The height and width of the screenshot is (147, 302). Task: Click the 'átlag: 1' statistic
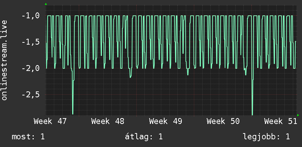tap(144, 137)
